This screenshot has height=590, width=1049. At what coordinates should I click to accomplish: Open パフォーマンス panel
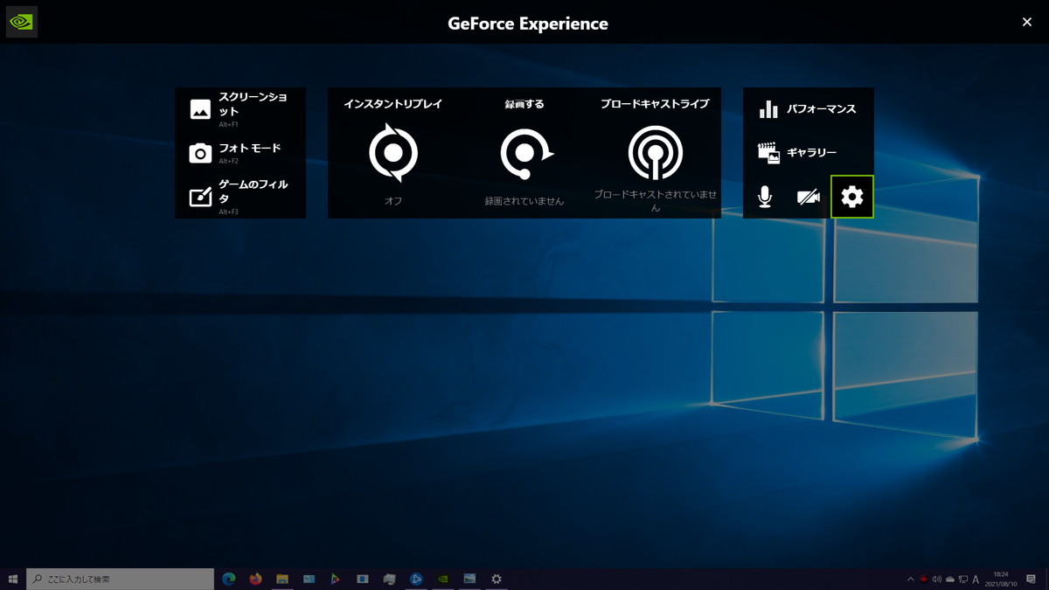(809, 109)
